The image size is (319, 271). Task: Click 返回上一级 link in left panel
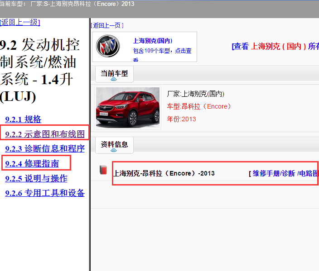20,22
